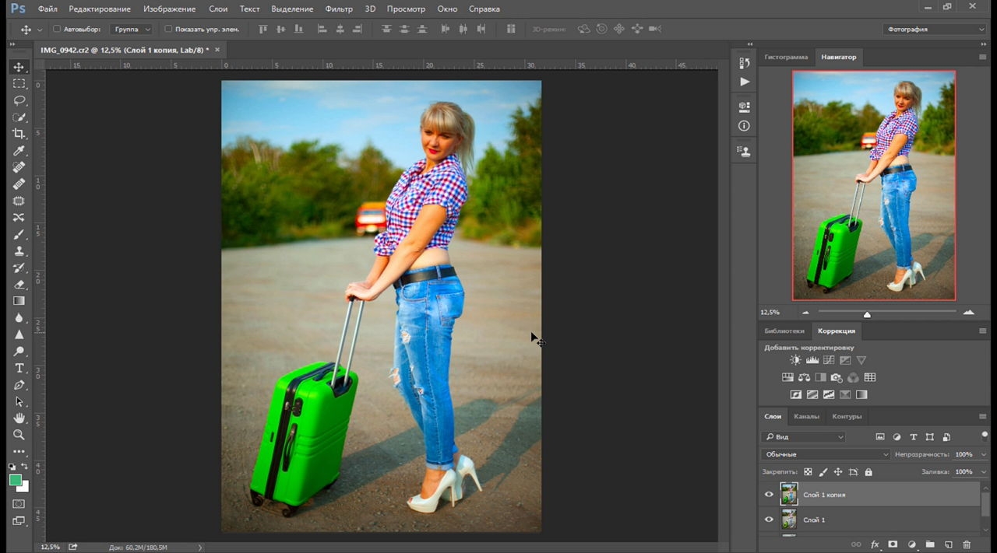The height and width of the screenshot is (553, 997).
Task: Toggle type layer filter
Action: [914, 437]
